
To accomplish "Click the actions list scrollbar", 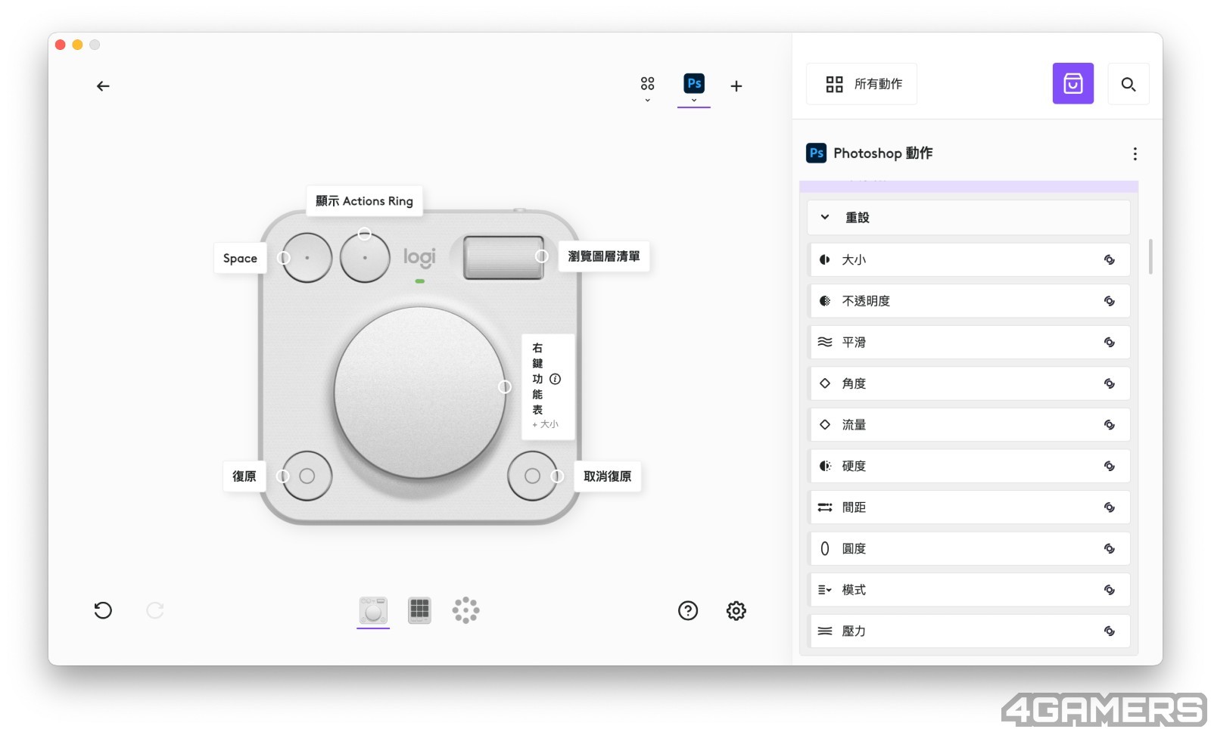I will pos(1150,256).
